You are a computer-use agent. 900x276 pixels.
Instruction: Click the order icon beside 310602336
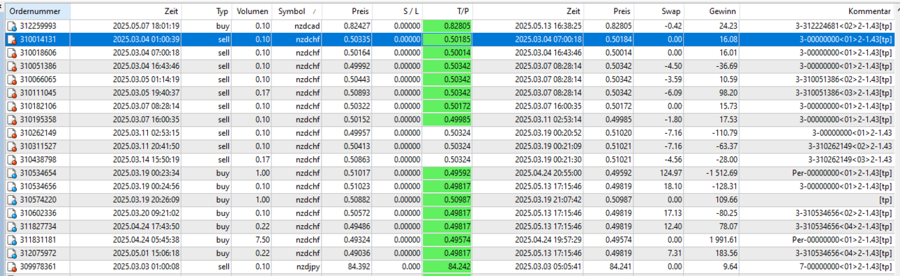pos(11,213)
